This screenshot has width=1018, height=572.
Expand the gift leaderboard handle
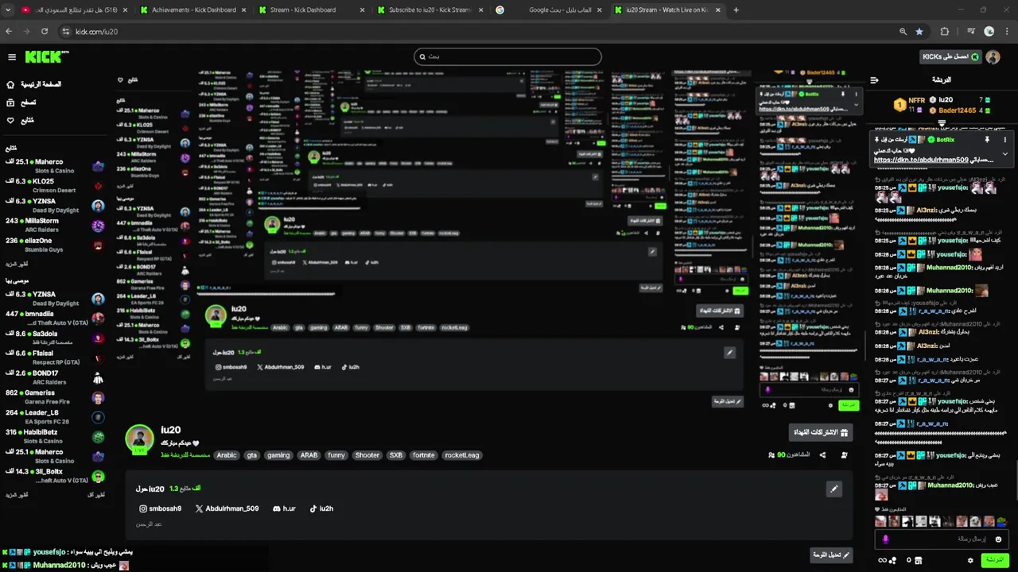click(942, 123)
